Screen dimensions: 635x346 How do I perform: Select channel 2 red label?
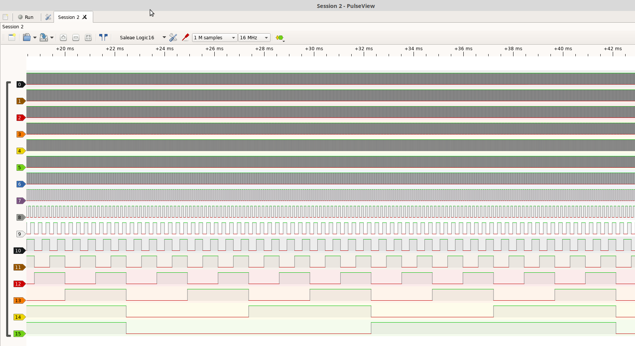coord(21,117)
